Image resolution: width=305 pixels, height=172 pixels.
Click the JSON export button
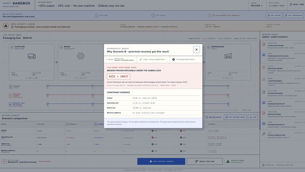pyautogui.click(x=253, y=117)
